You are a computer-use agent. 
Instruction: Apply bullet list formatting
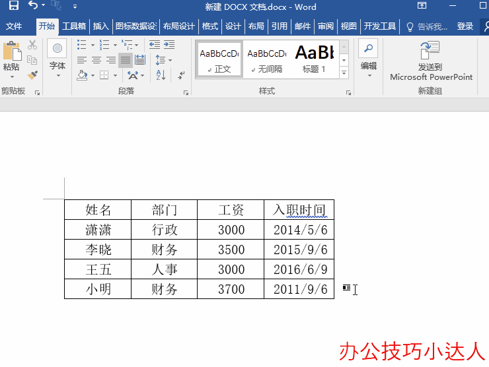pyautogui.click(x=82, y=45)
